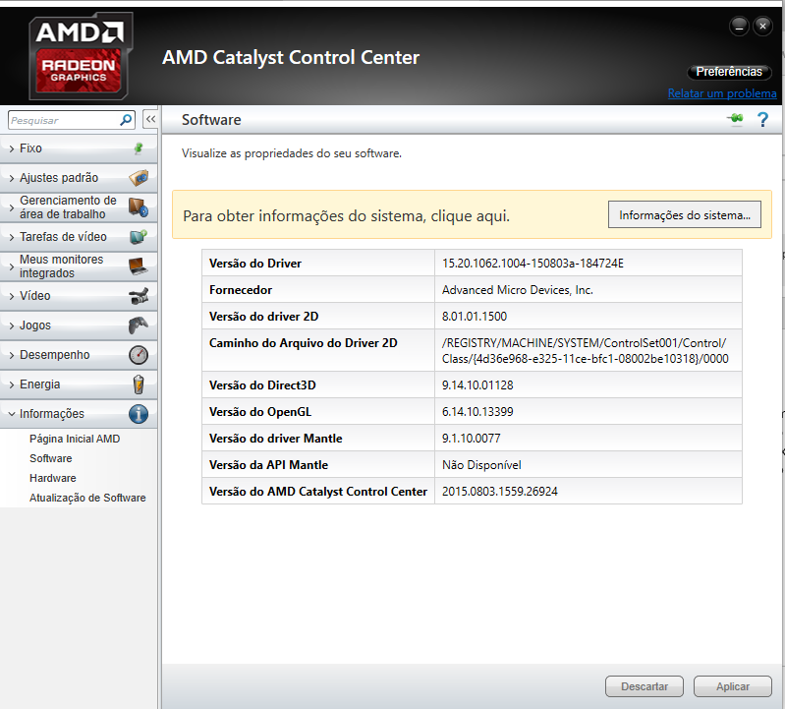Select Página Inicial AMD item
This screenshot has height=709, width=785.
click(75, 439)
